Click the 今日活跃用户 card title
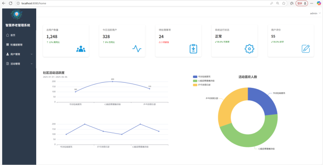Image resolution: width=323 pixels, height=165 pixels. coord(110,30)
